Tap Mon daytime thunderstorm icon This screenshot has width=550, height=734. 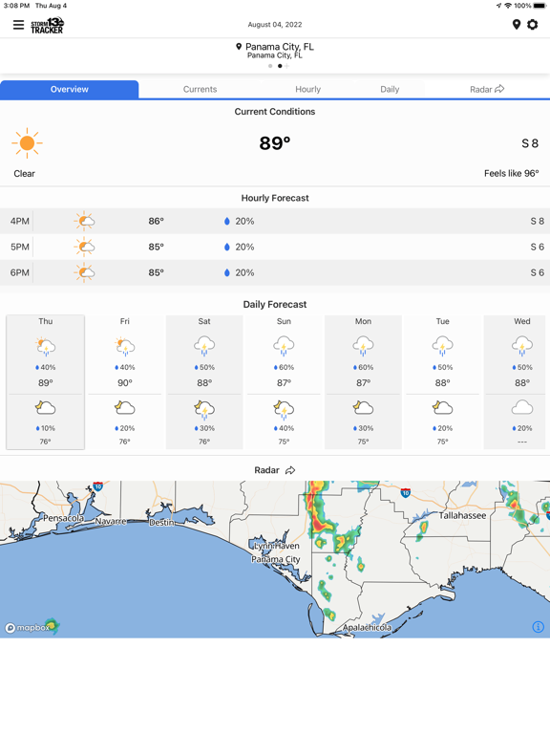(x=364, y=346)
